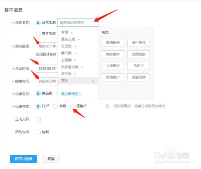Choose the 商品级 discount level radio

click(38, 93)
